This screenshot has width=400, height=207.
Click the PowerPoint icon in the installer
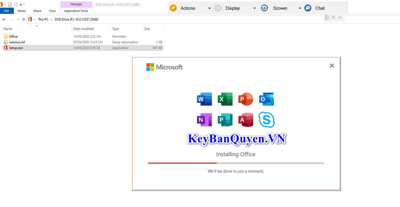coord(246,99)
